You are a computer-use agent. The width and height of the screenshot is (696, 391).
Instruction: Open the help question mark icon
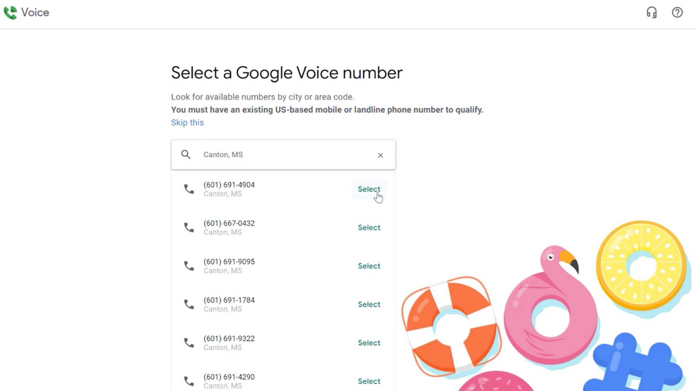(677, 12)
